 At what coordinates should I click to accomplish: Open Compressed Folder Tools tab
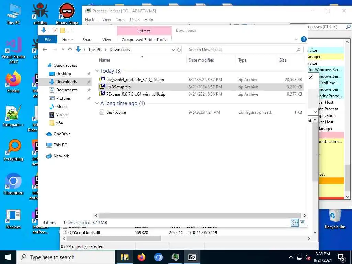[x=144, y=40]
